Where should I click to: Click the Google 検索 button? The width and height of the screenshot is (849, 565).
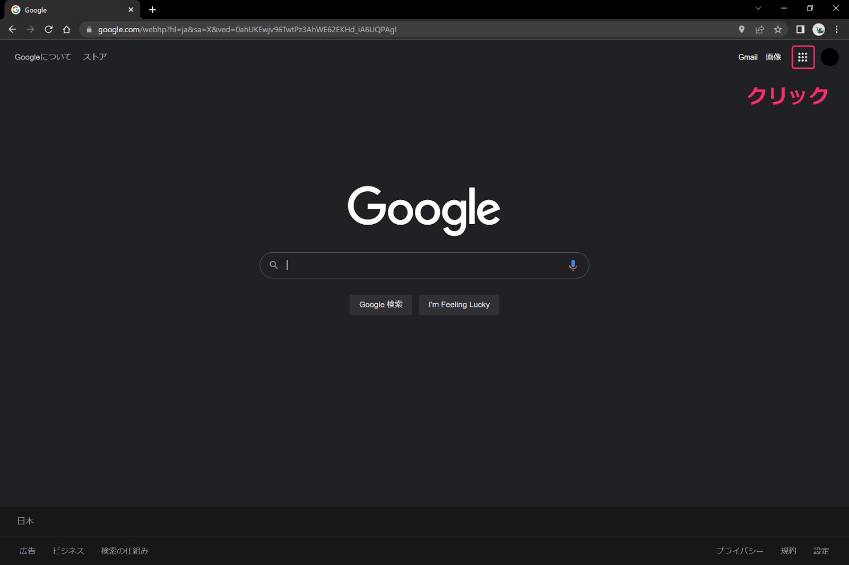pos(380,305)
